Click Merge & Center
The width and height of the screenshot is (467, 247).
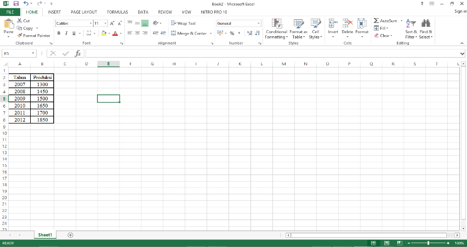click(x=189, y=33)
